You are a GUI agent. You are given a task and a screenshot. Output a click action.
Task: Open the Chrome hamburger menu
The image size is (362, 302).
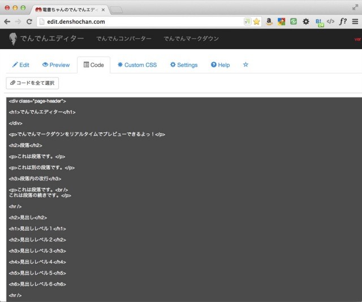point(355,21)
